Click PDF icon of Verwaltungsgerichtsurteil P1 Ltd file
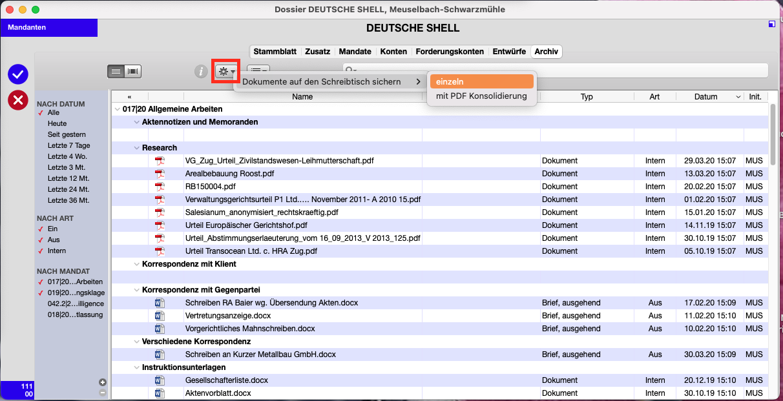The height and width of the screenshot is (401, 783). click(x=160, y=200)
